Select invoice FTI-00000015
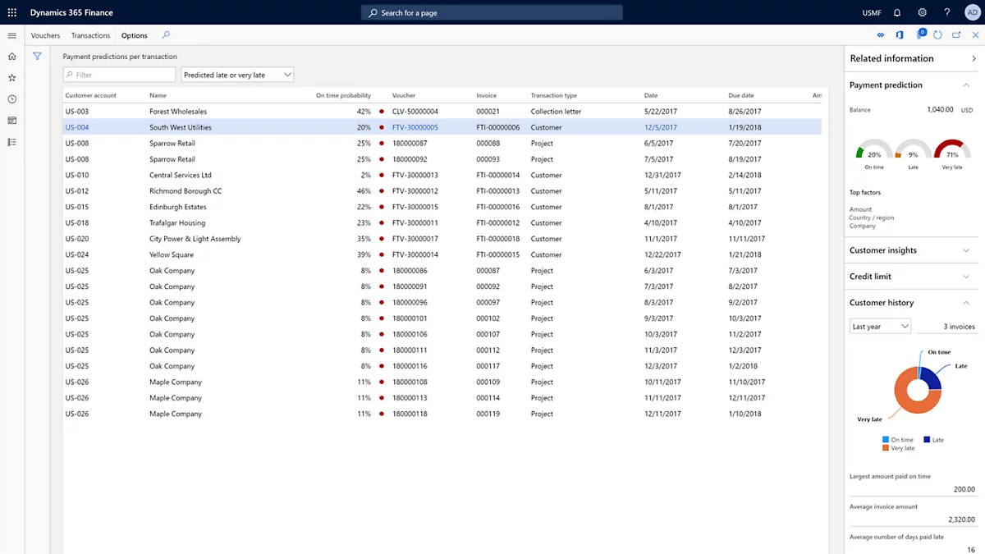 tap(498, 254)
